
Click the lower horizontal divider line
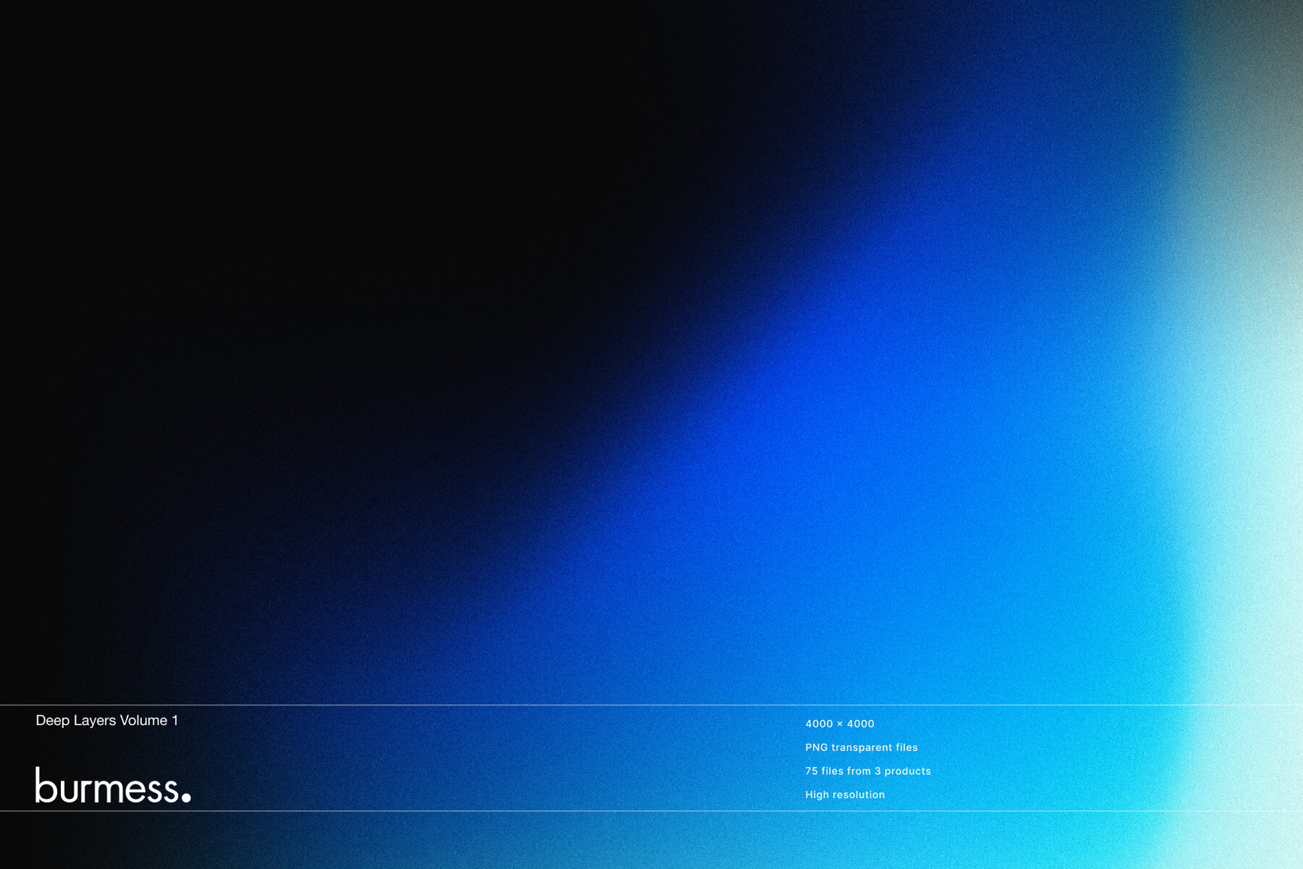651,811
